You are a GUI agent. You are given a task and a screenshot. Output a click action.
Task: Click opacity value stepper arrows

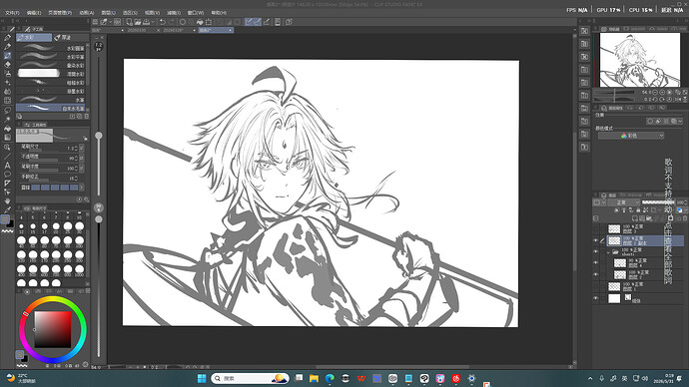click(x=76, y=158)
